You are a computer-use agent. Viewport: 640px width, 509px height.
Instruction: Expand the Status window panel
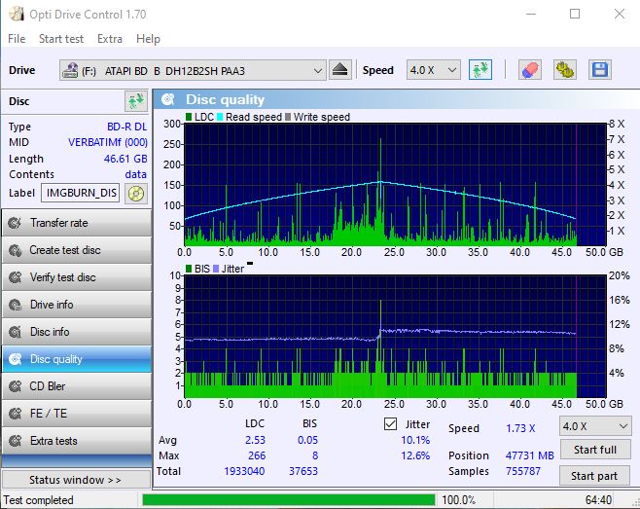click(x=76, y=480)
